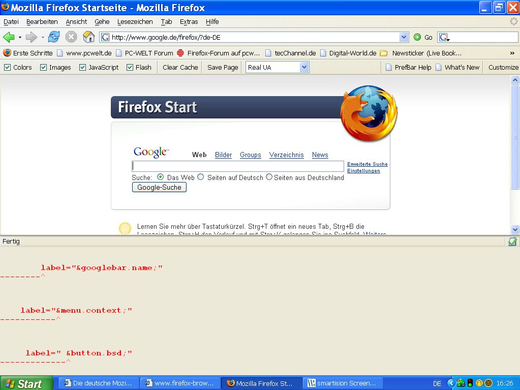The height and width of the screenshot is (390, 520).
Task: Open the Lesezeichen menu
Action: coord(135,22)
